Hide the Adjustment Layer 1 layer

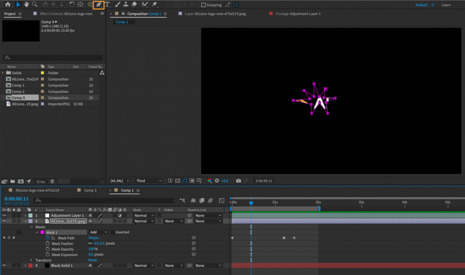click(4, 215)
